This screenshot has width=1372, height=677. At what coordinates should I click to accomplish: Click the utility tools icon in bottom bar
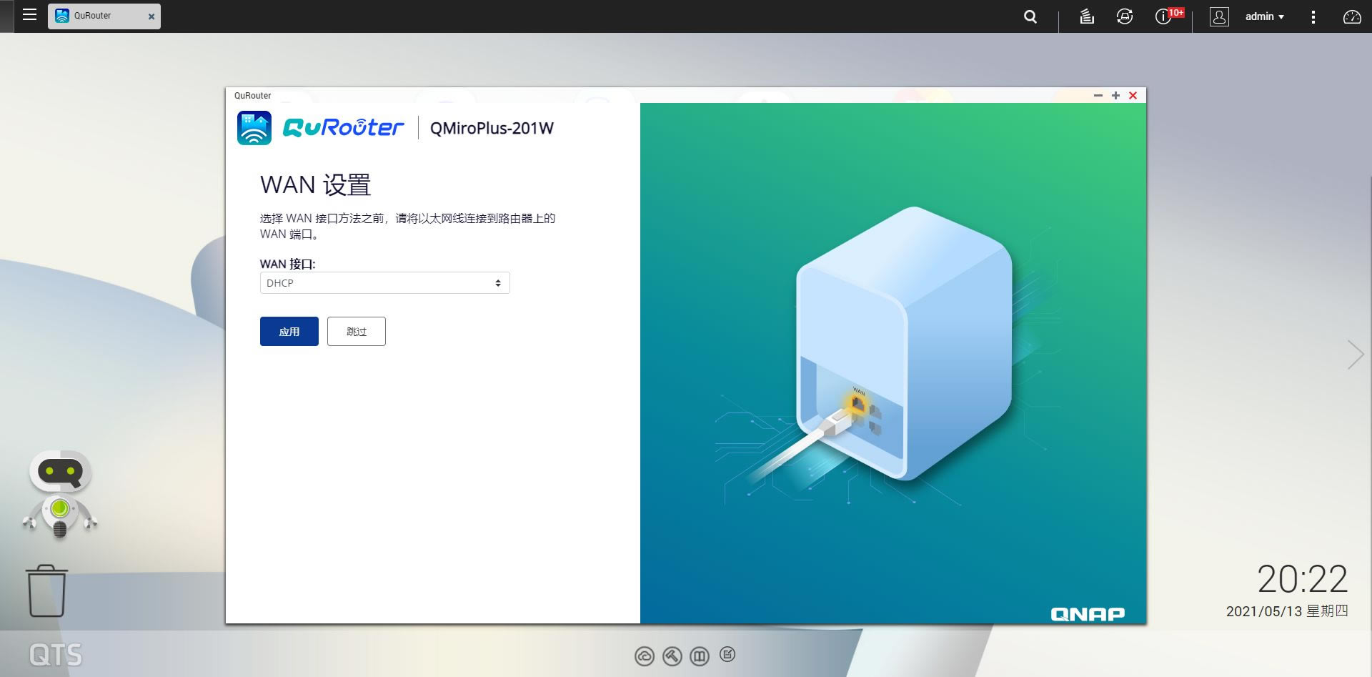coord(672,656)
